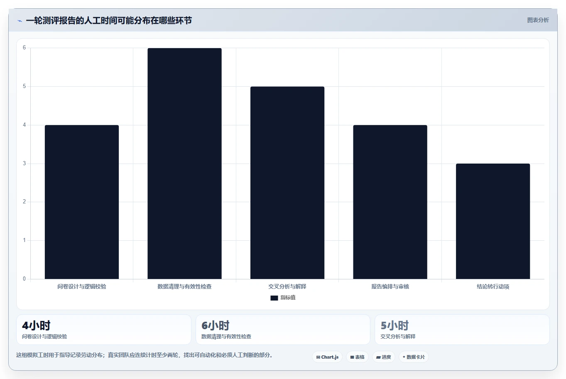Open the 4小时 问卷设计 data card

(104, 330)
